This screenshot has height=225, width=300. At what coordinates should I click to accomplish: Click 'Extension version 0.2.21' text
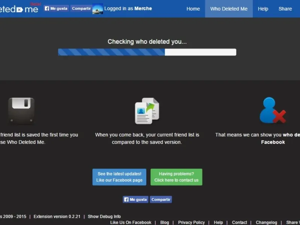[57, 216]
